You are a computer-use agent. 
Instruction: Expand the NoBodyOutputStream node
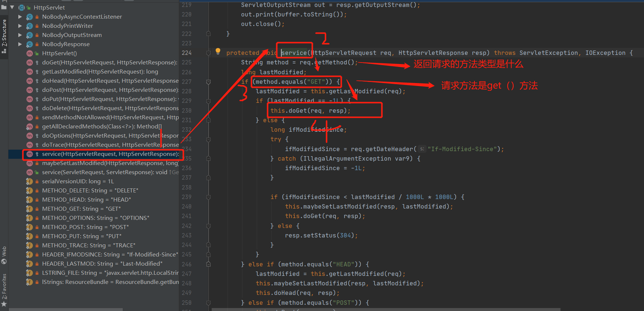pyautogui.click(x=20, y=35)
